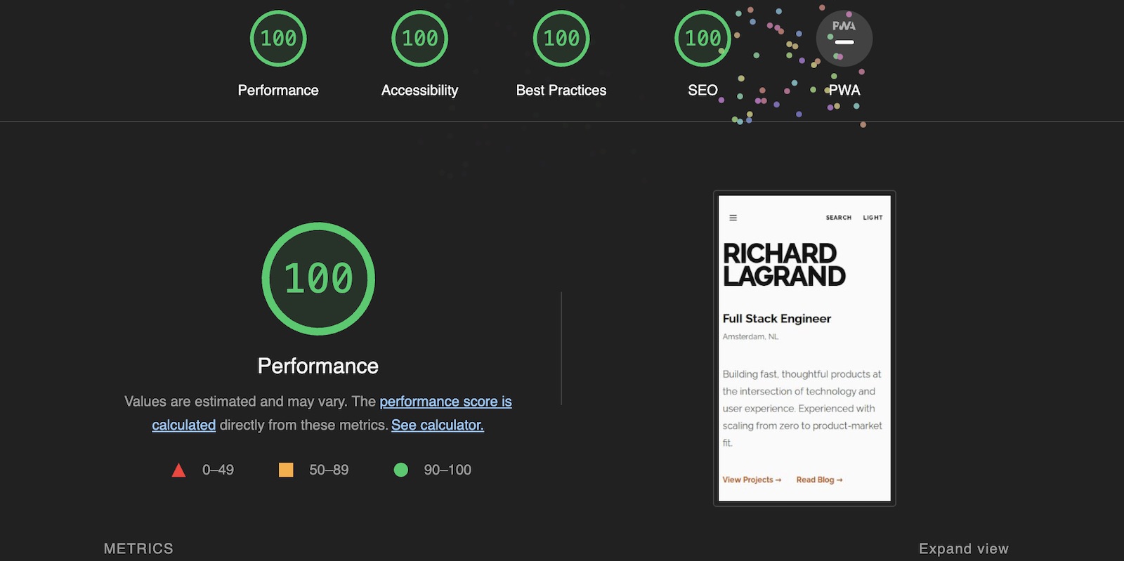Click the Performance score gauge in the top row
The height and width of the screenshot is (561, 1124).
tap(278, 39)
